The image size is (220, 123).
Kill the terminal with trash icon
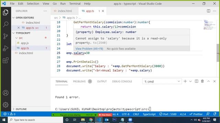pyautogui.click(x=202, y=81)
